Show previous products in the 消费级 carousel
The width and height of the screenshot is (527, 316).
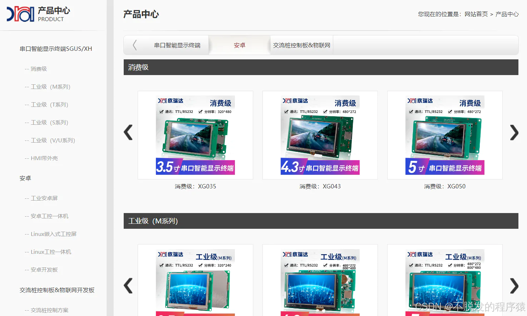(128, 133)
